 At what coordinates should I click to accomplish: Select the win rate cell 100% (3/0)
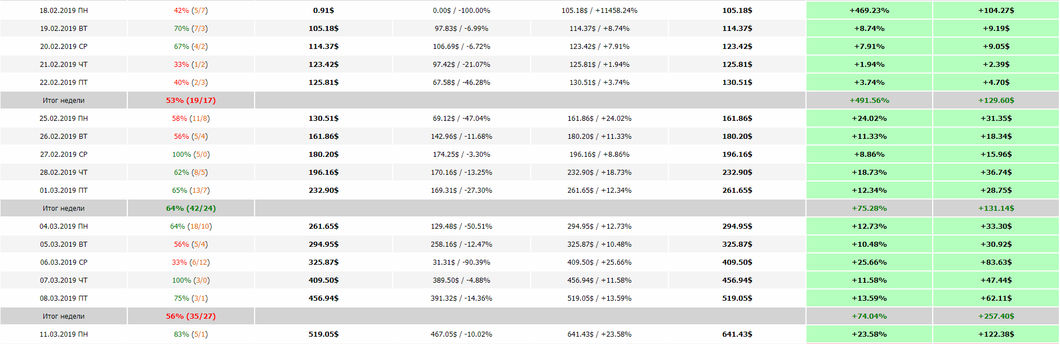pos(190,280)
